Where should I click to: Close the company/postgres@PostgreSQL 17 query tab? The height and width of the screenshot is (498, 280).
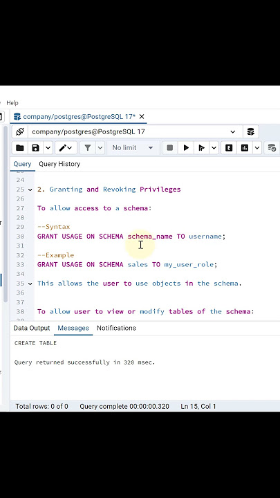tap(142, 117)
